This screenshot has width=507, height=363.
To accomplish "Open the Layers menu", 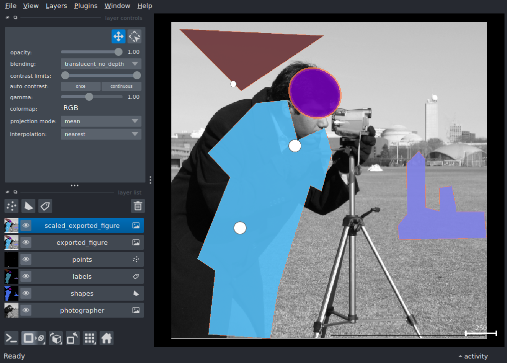I will pos(56,6).
